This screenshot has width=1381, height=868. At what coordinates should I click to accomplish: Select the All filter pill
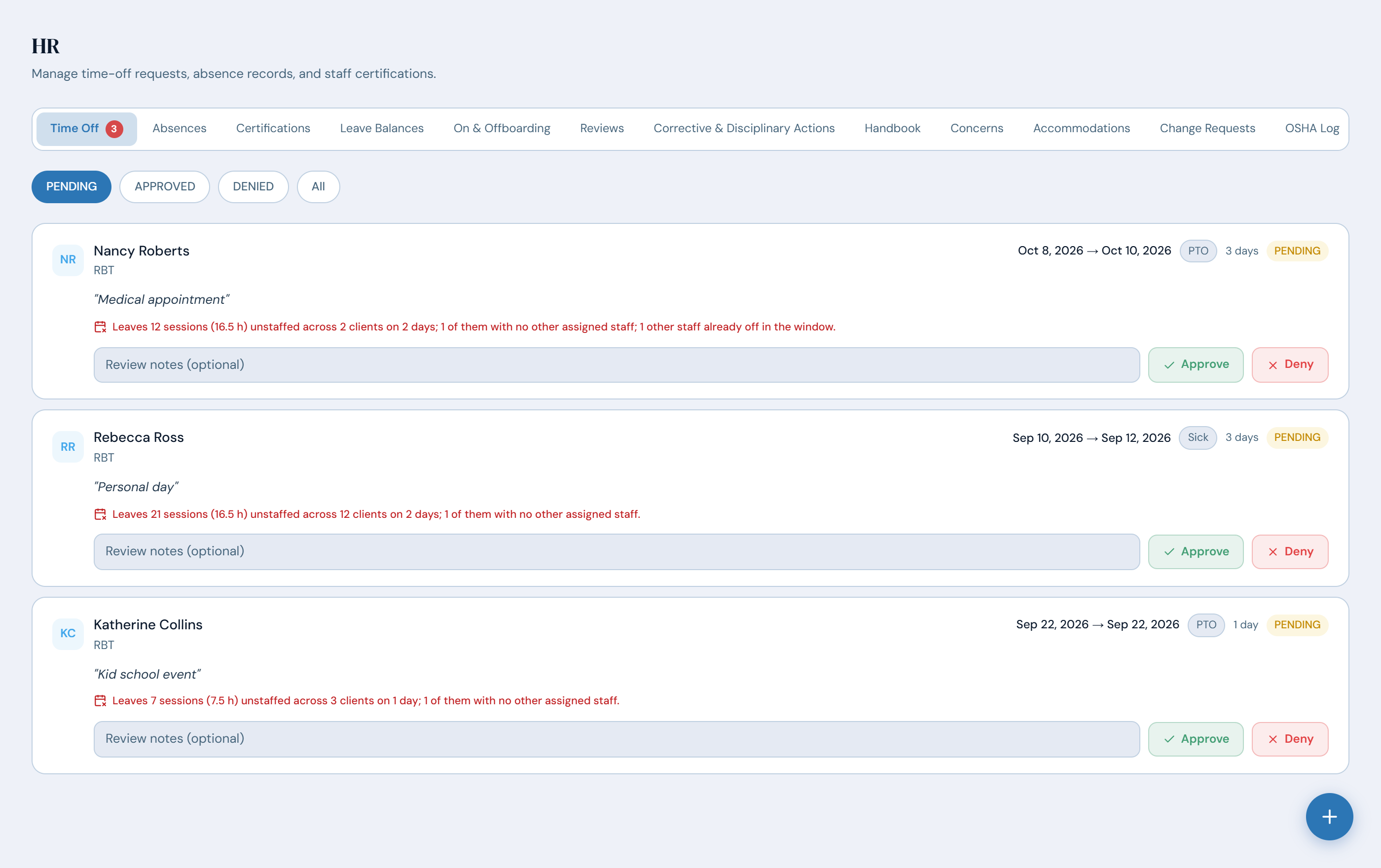[x=318, y=187]
